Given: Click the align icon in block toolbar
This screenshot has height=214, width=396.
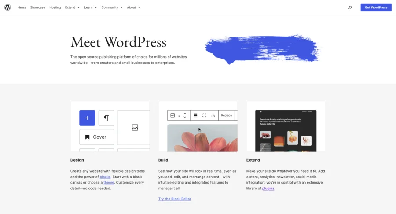Looking at the screenshot, I should tap(195, 115).
